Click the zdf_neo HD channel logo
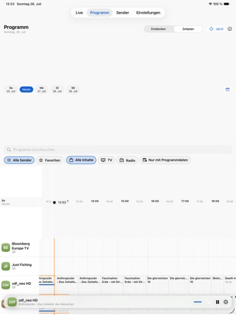 click(x=6, y=285)
